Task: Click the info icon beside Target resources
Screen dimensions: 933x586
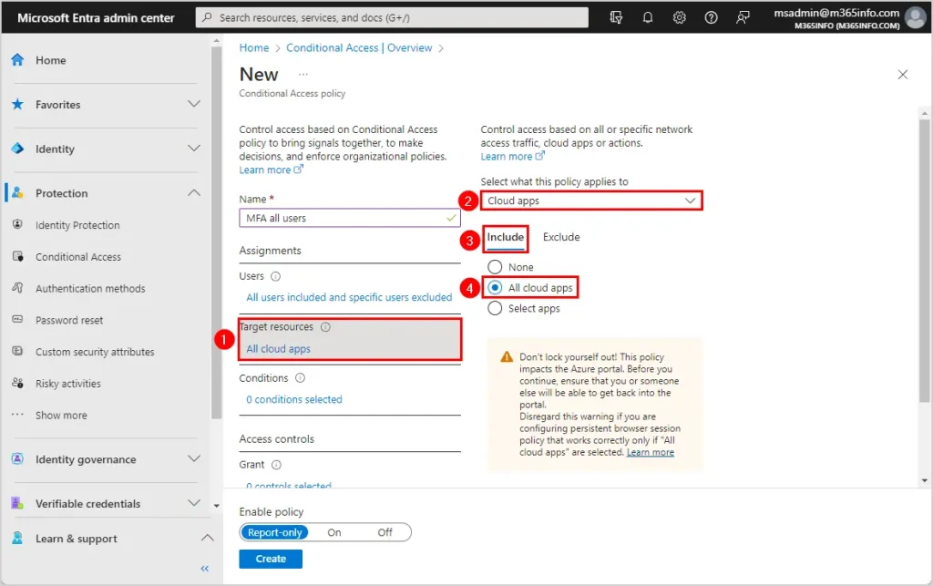Action: [x=325, y=327]
